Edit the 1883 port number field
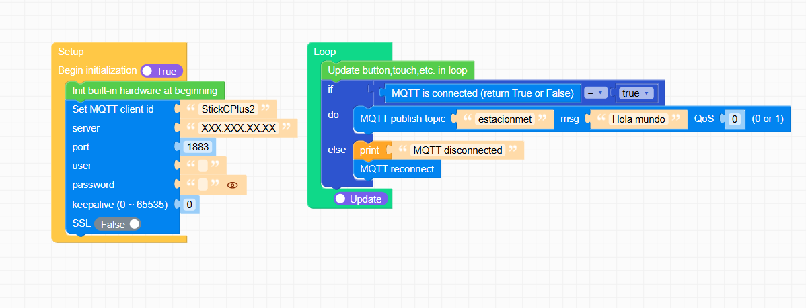806x308 pixels. click(198, 147)
